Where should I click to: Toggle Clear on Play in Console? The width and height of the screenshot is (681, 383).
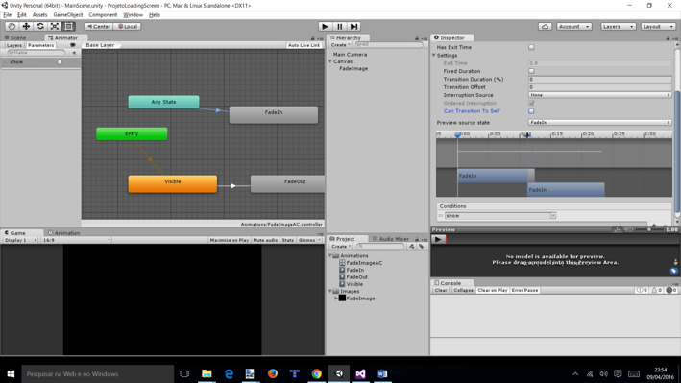(x=493, y=290)
